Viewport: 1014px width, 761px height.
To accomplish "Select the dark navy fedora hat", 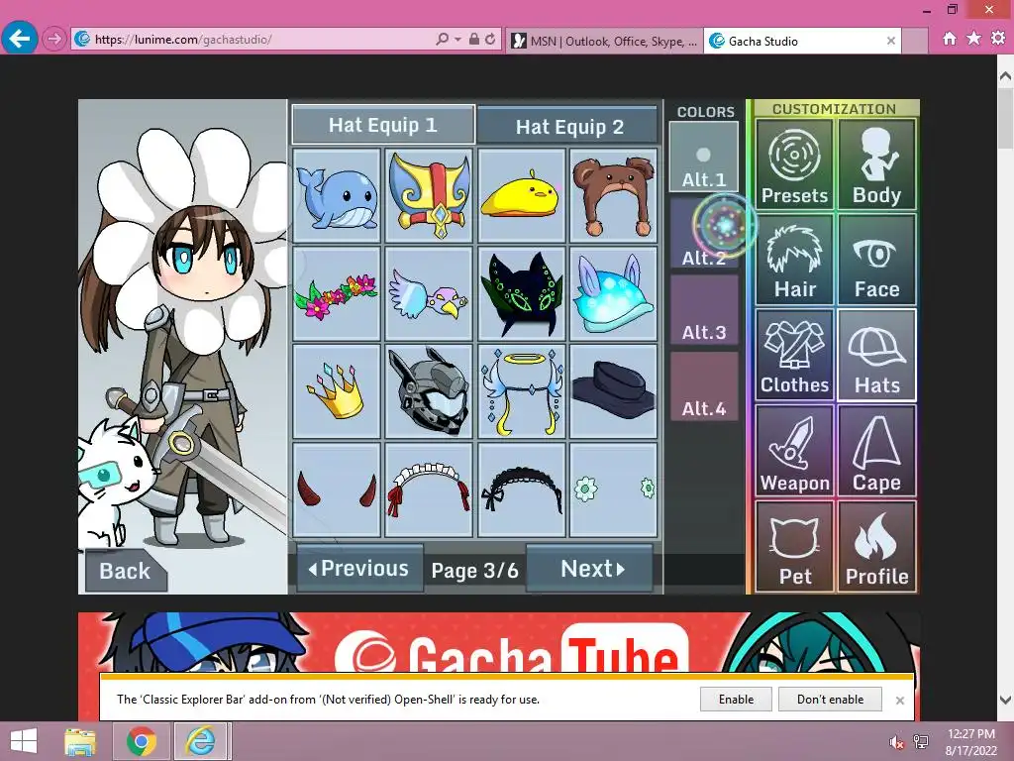I will click(614, 391).
